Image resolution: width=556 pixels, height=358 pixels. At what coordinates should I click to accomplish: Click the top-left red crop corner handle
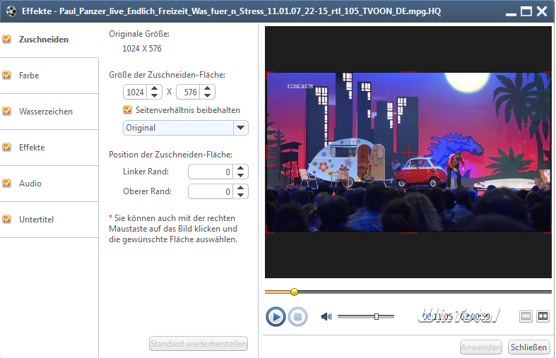(269, 76)
